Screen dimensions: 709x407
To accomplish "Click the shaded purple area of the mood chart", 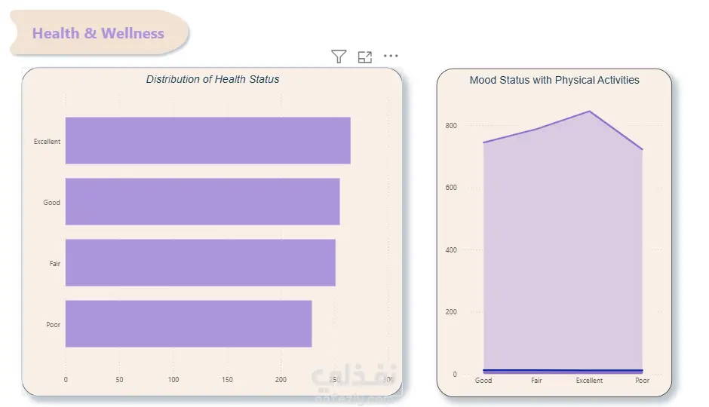I will (x=562, y=249).
